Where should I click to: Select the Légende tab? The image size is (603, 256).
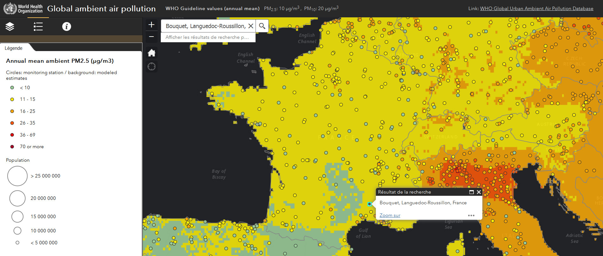pyautogui.click(x=14, y=48)
